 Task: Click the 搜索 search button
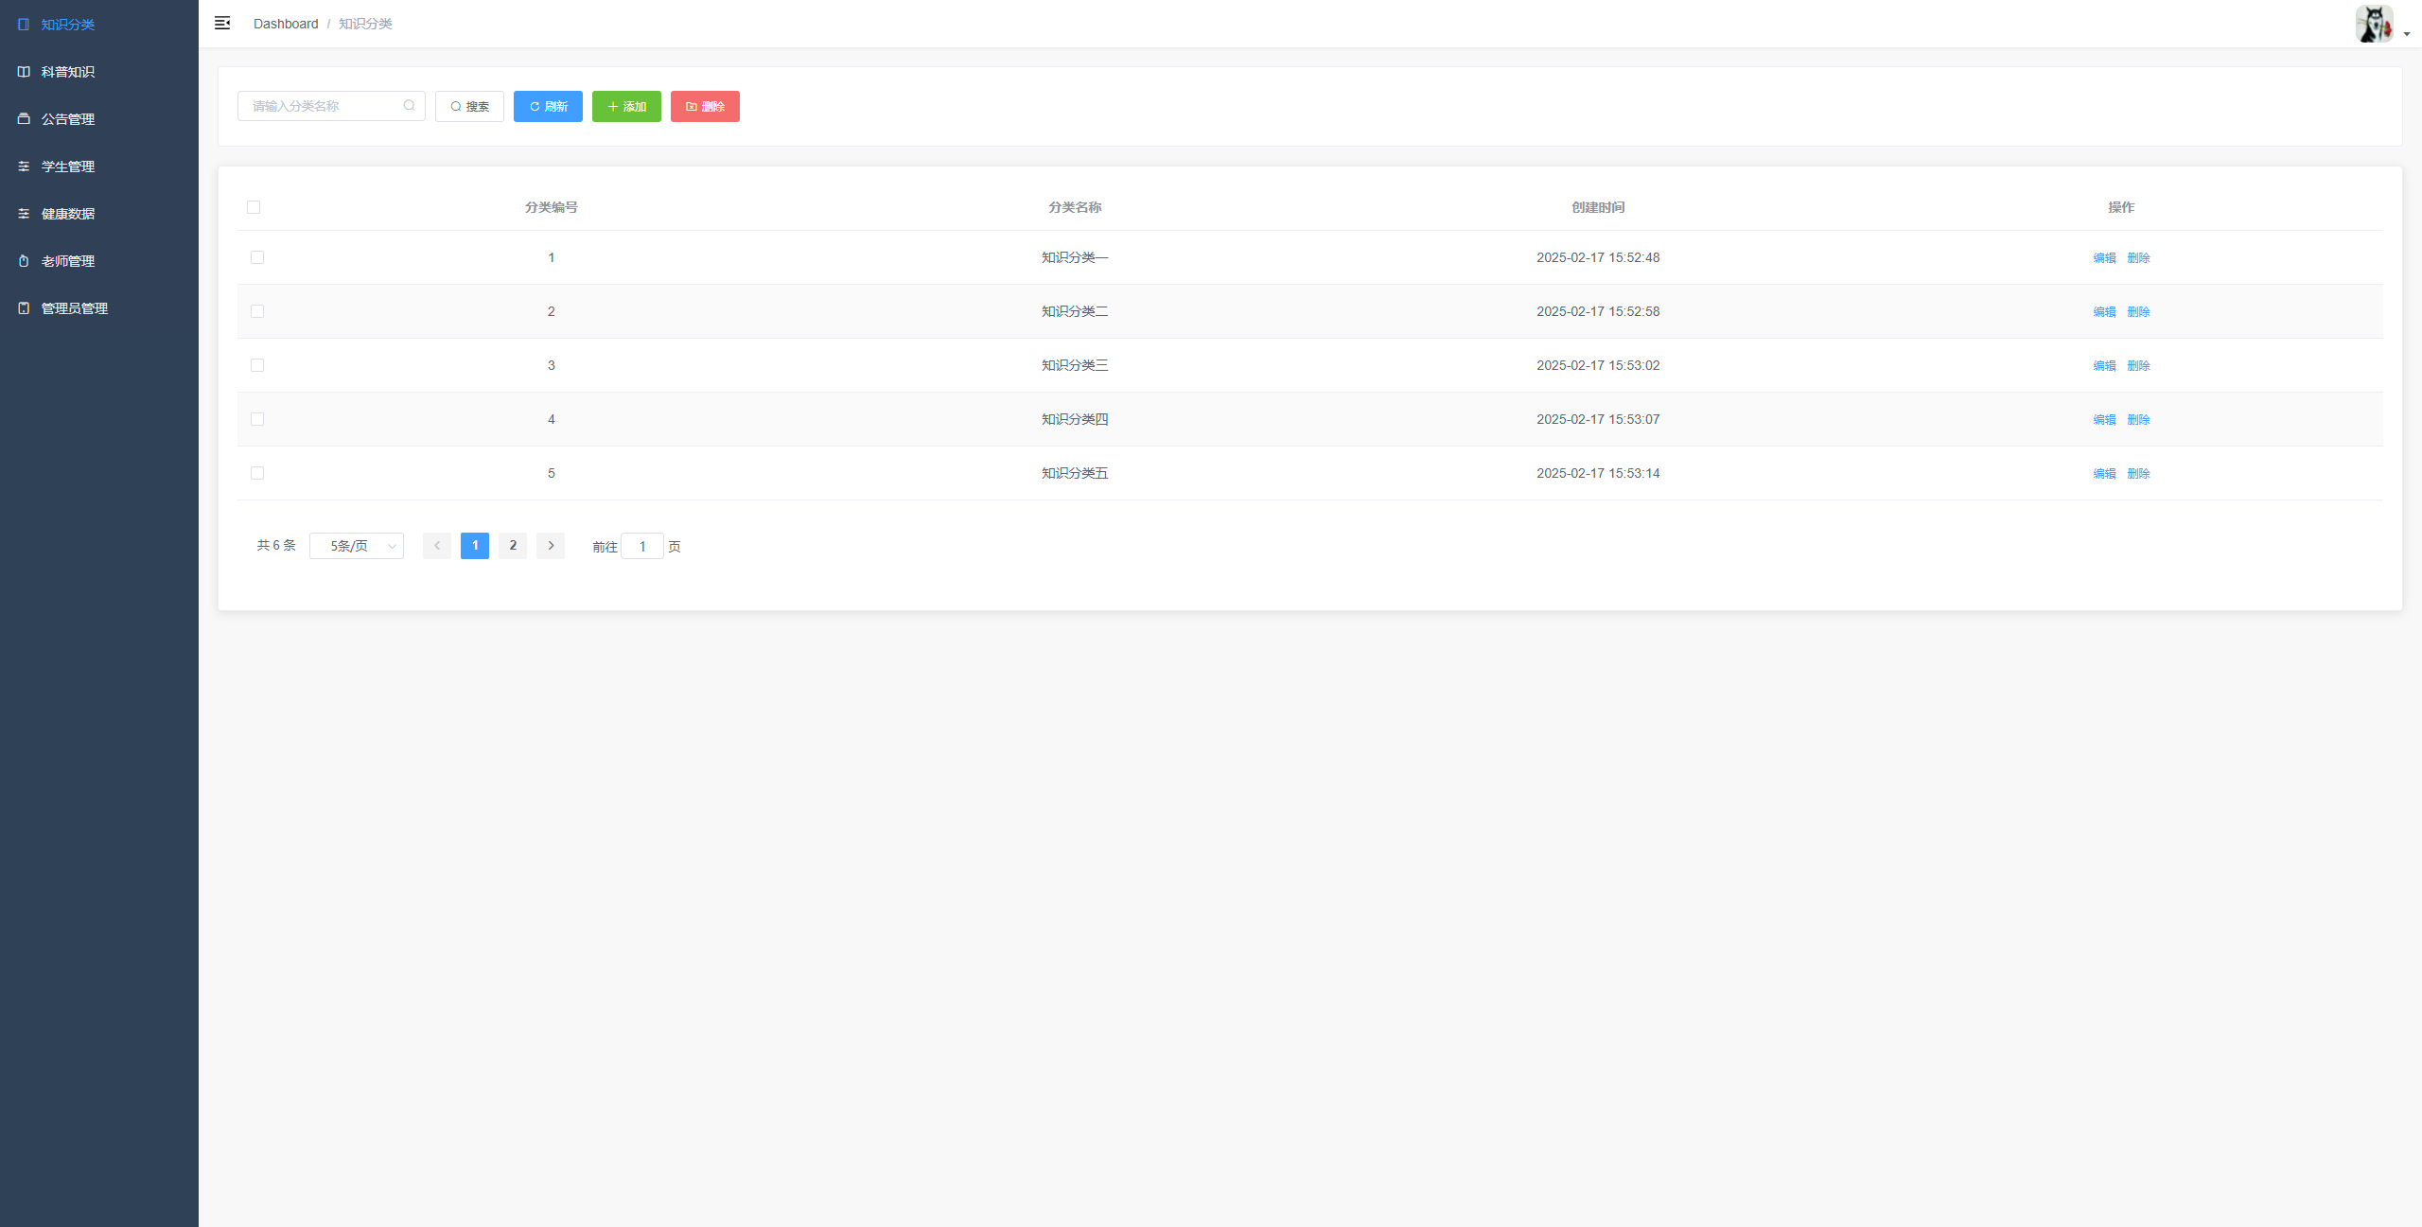[469, 106]
